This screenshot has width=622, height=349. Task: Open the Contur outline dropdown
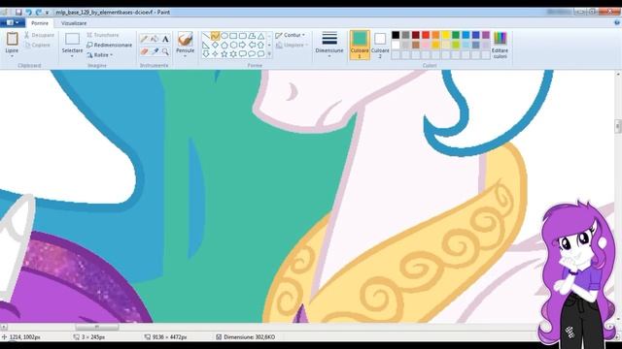coord(291,35)
